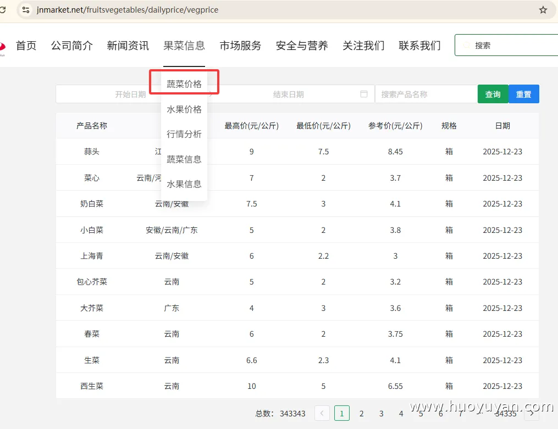The image size is (558, 429).
Task: Click the 产品名称 column header
Action: [92, 126]
